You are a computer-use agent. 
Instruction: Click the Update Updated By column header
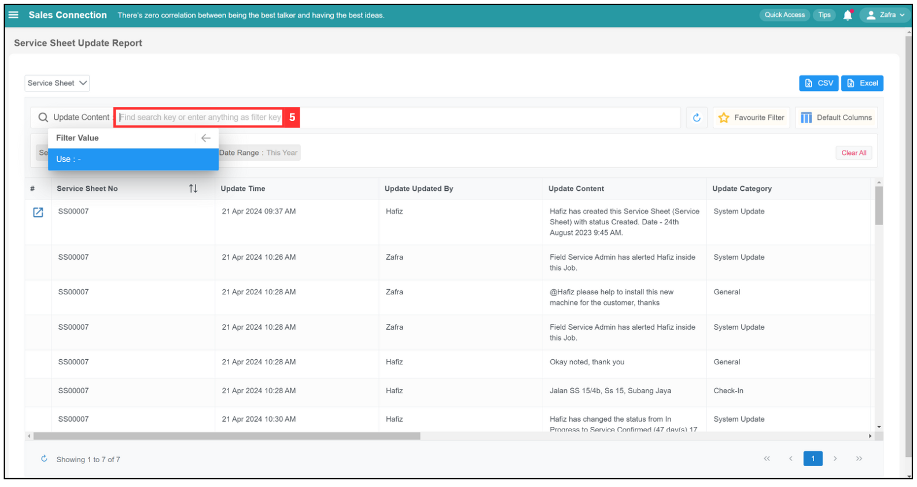tap(419, 189)
